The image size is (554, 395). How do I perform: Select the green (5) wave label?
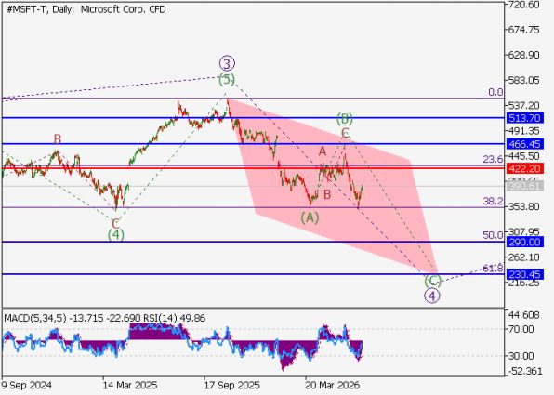click(227, 80)
